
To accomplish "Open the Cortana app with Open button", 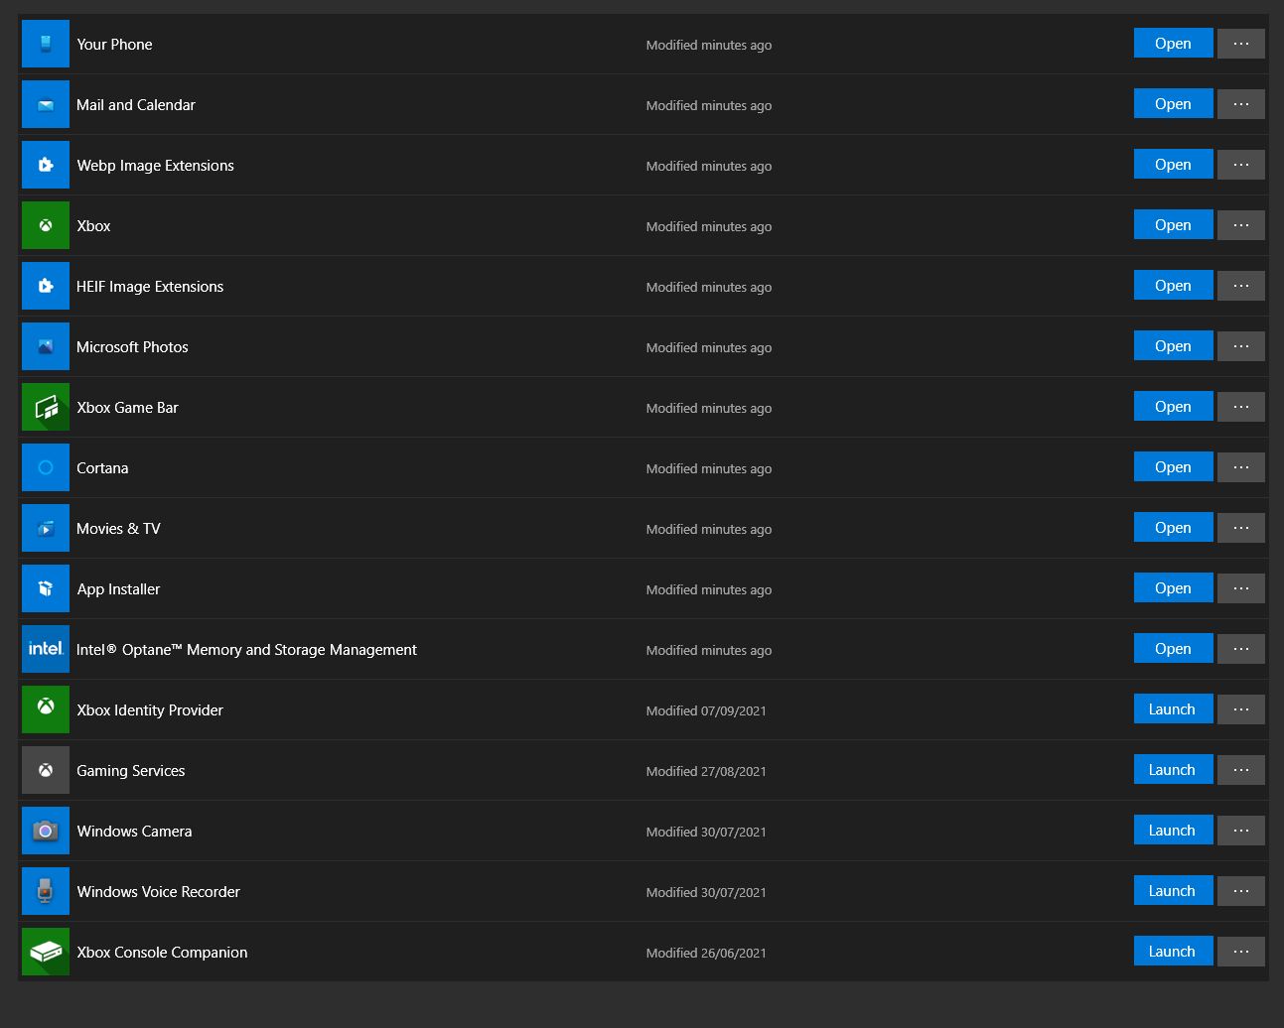I will point(1173,467).
